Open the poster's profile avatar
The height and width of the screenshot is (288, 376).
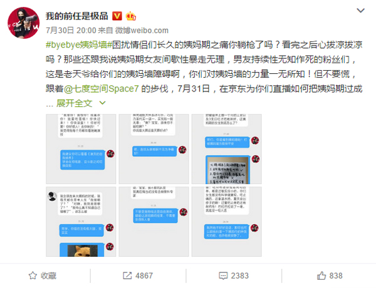[24, 23]
